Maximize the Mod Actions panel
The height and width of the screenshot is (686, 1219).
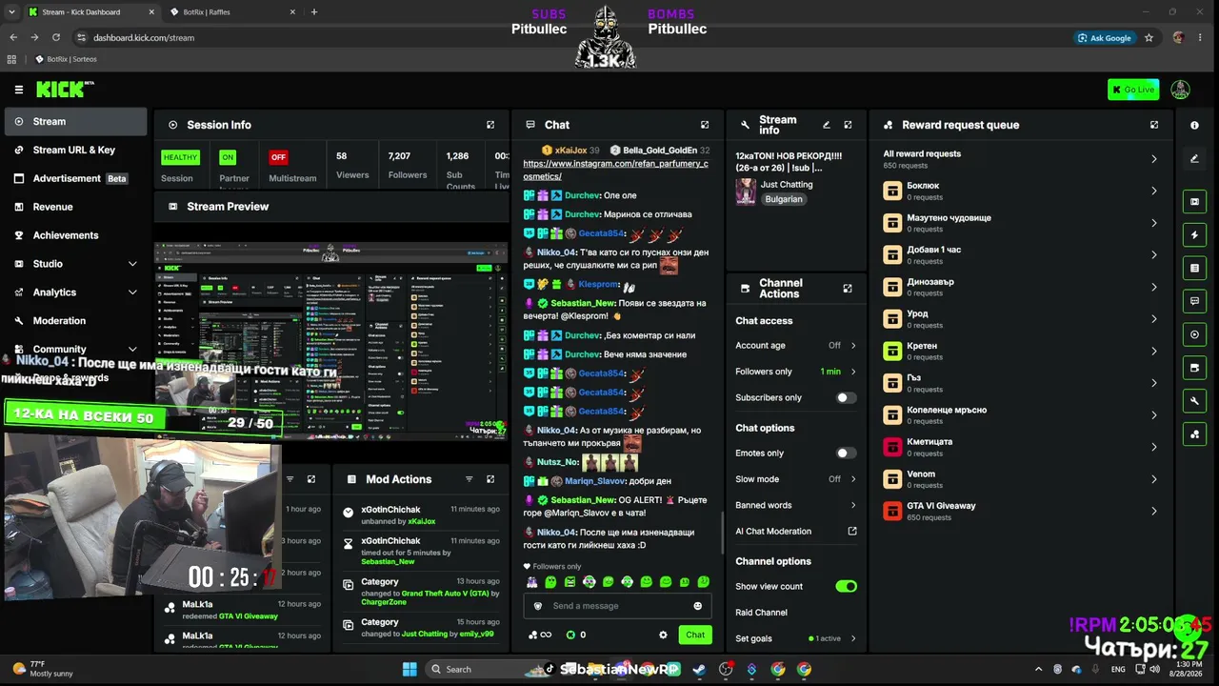point(490,479)
